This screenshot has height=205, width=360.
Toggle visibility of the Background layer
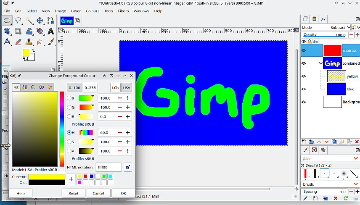click(304, 102)
